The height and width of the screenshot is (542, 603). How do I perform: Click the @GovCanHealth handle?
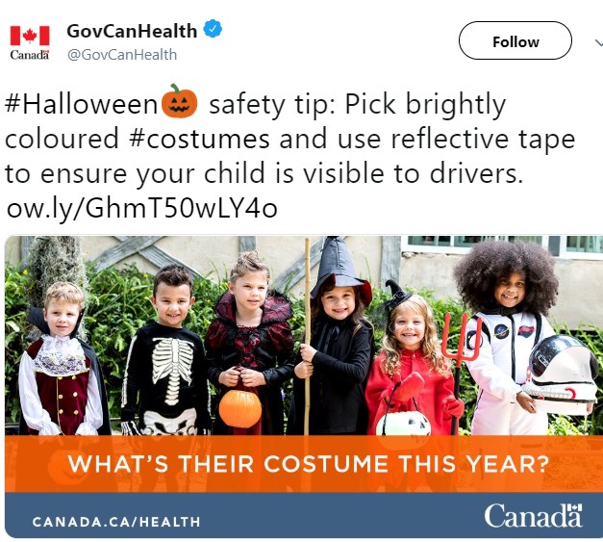122,55
